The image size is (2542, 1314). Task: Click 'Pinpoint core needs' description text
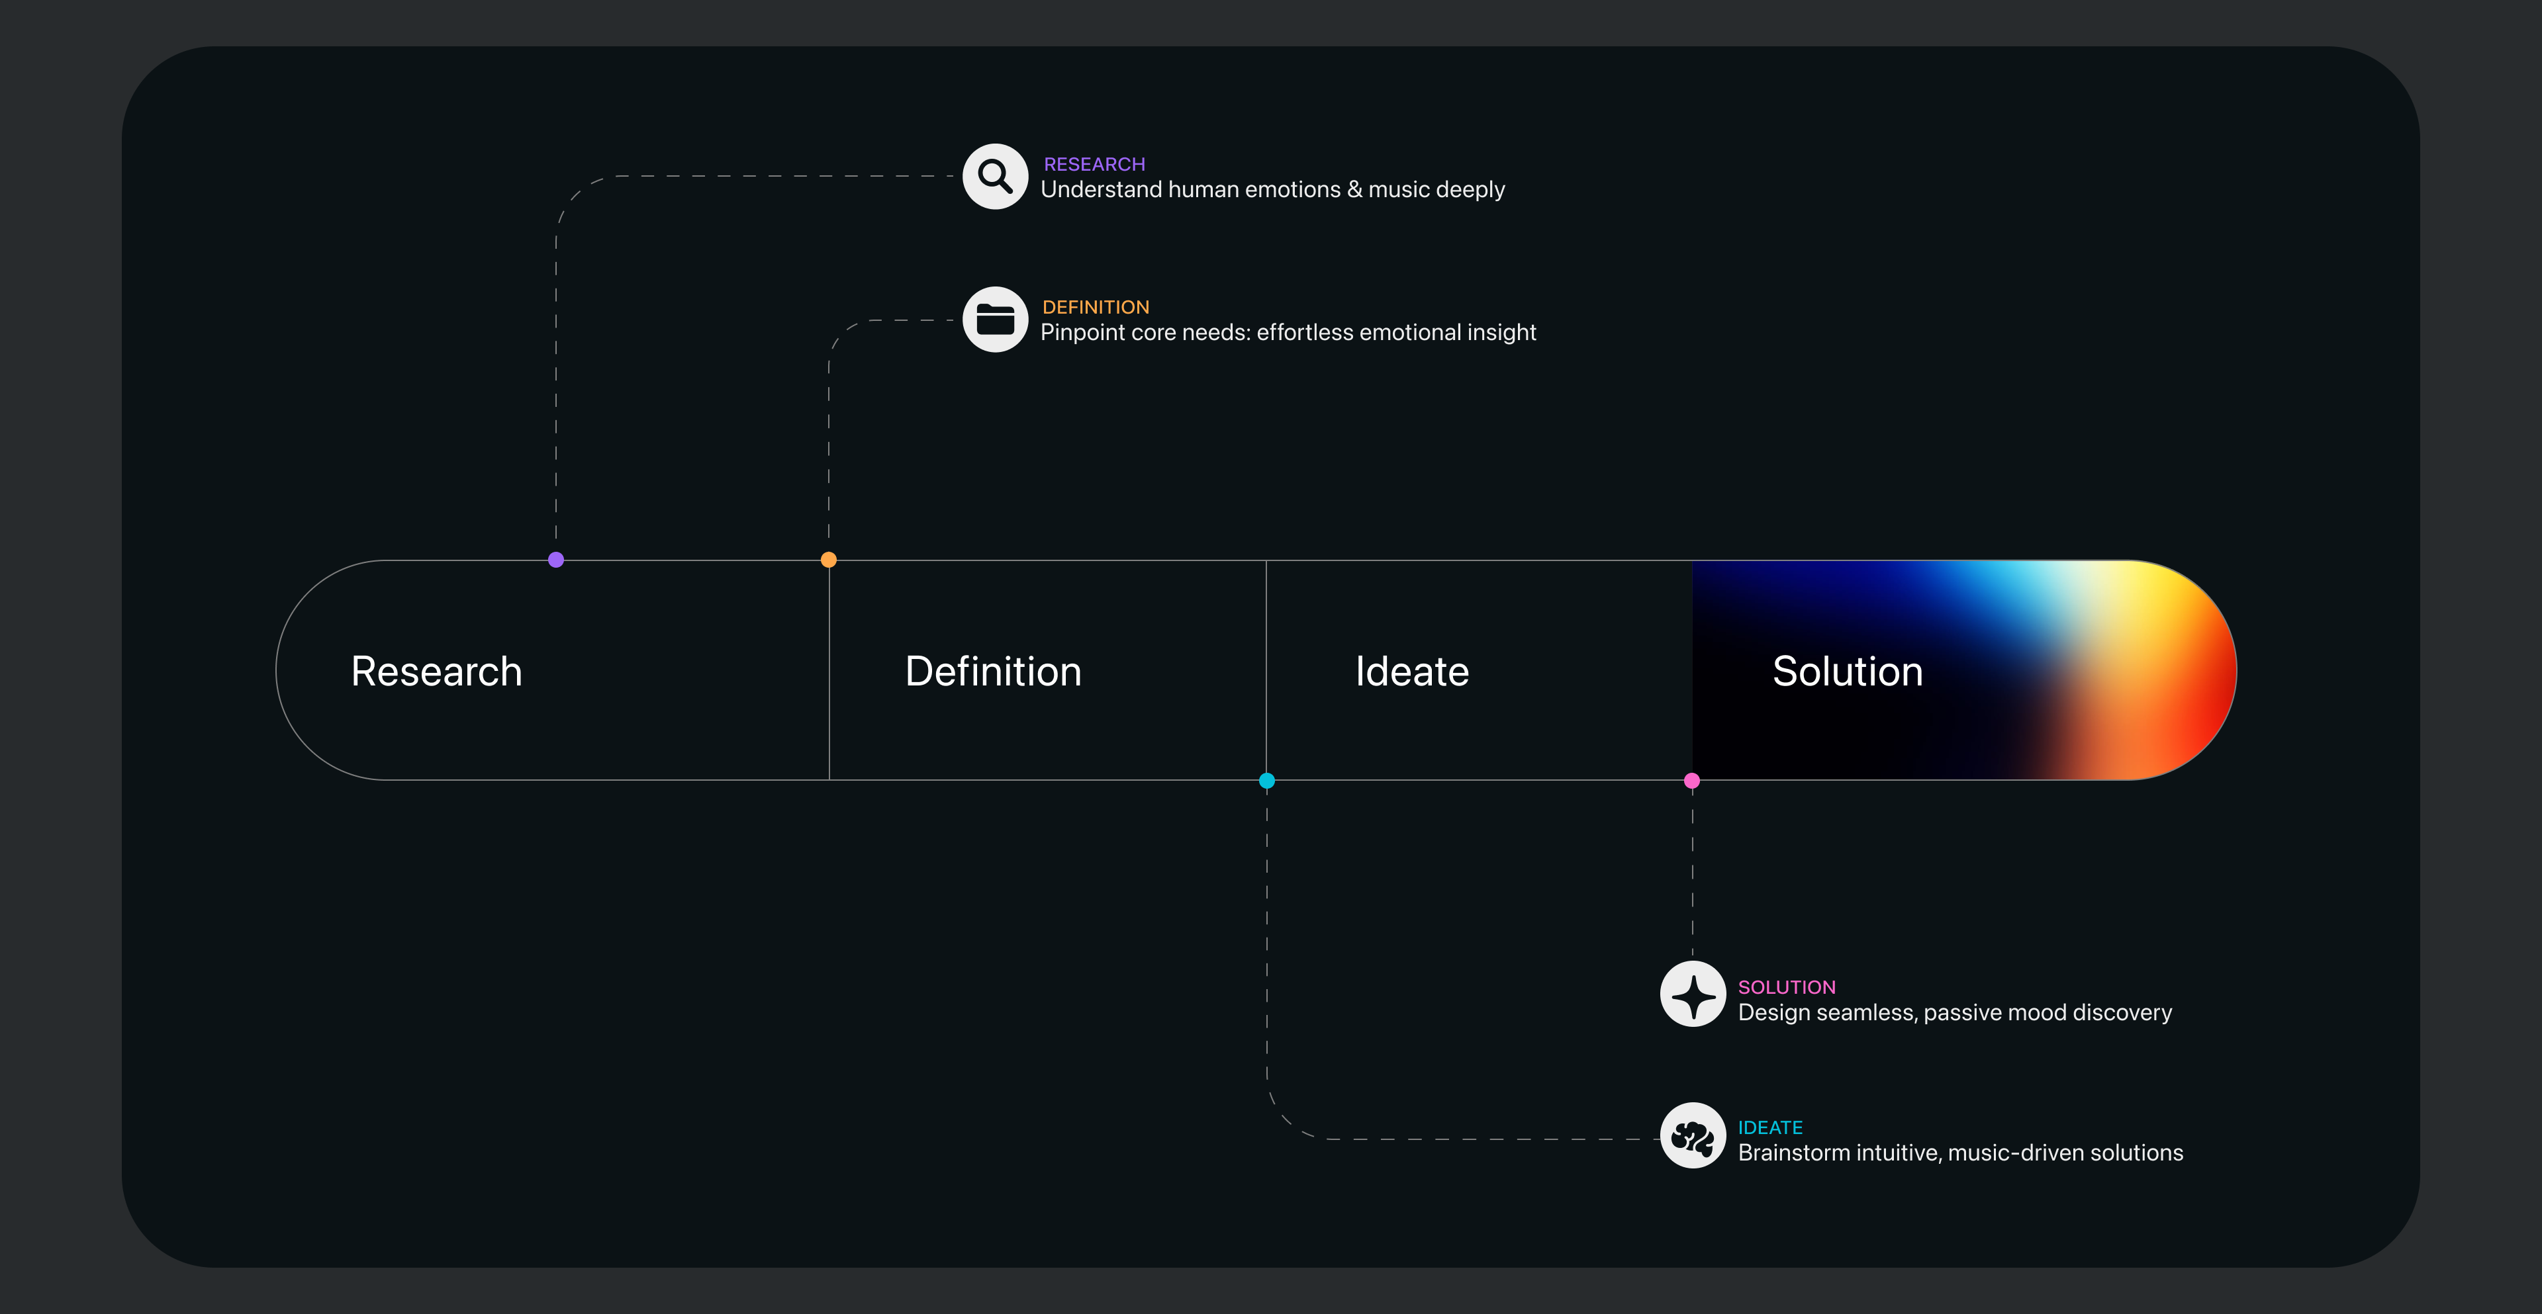1288,332
